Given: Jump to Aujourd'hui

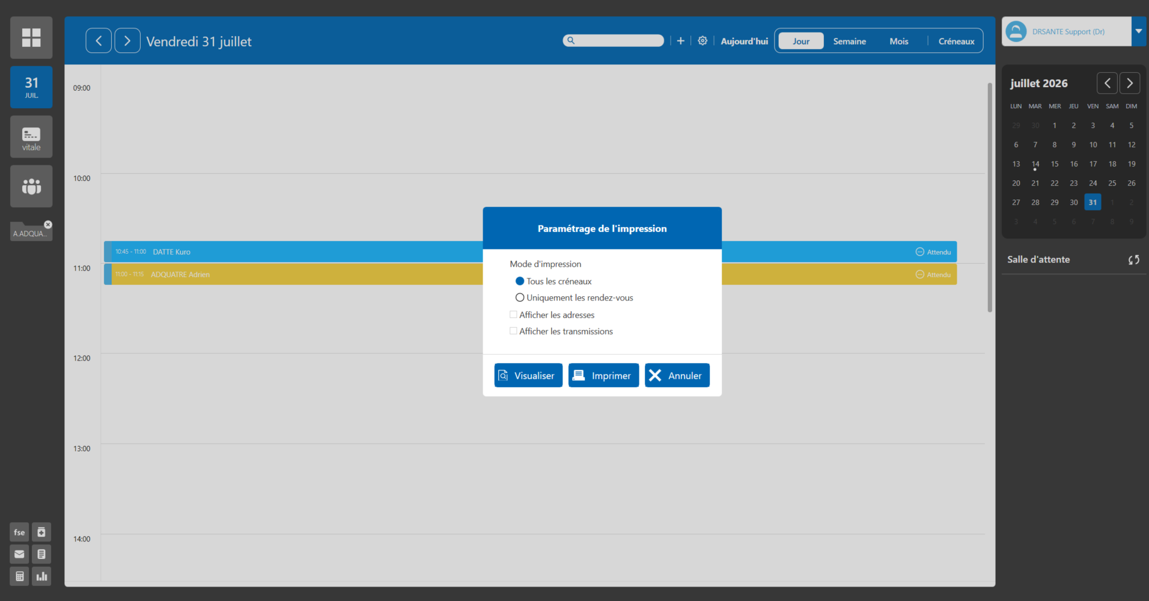Looking at the screenshot, I should (744, 41).
